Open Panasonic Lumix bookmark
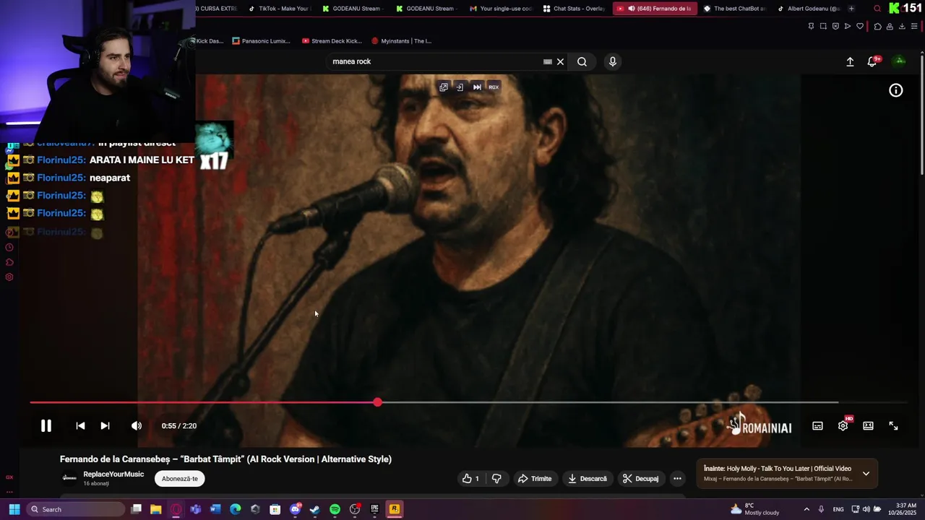The image size is (925, 520). click(261, 41)
